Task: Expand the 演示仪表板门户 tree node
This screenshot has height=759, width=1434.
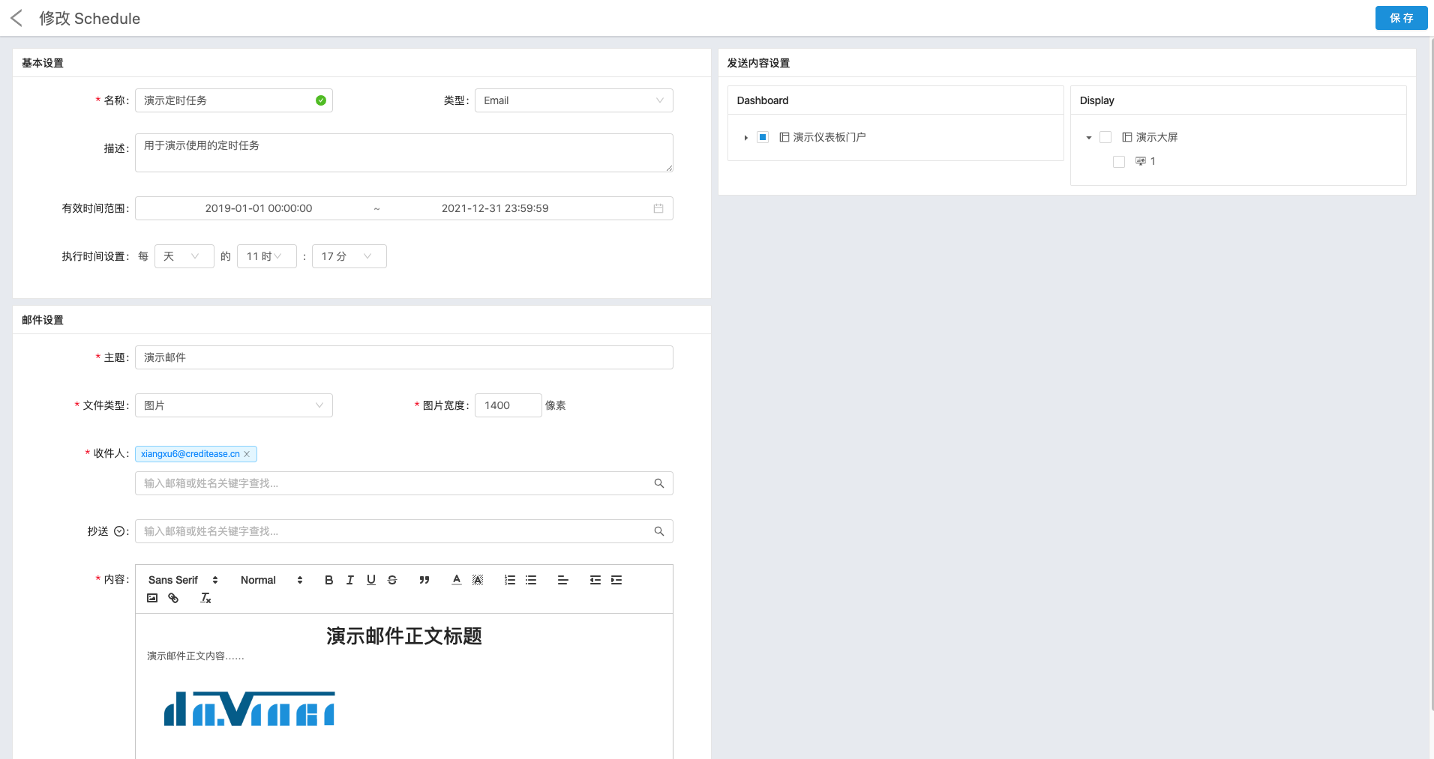Action: [745, 138]
